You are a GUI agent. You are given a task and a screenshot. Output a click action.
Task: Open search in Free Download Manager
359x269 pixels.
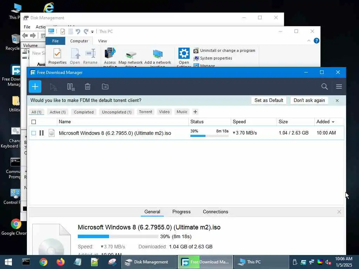pos(324,87)
